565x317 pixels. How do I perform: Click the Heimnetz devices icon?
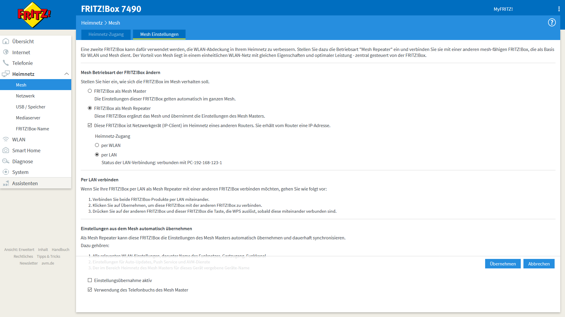point(6,74)
